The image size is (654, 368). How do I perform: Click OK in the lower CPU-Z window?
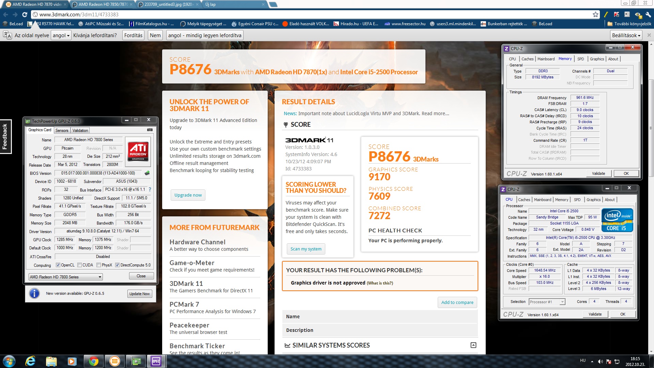tap(623, 314)
